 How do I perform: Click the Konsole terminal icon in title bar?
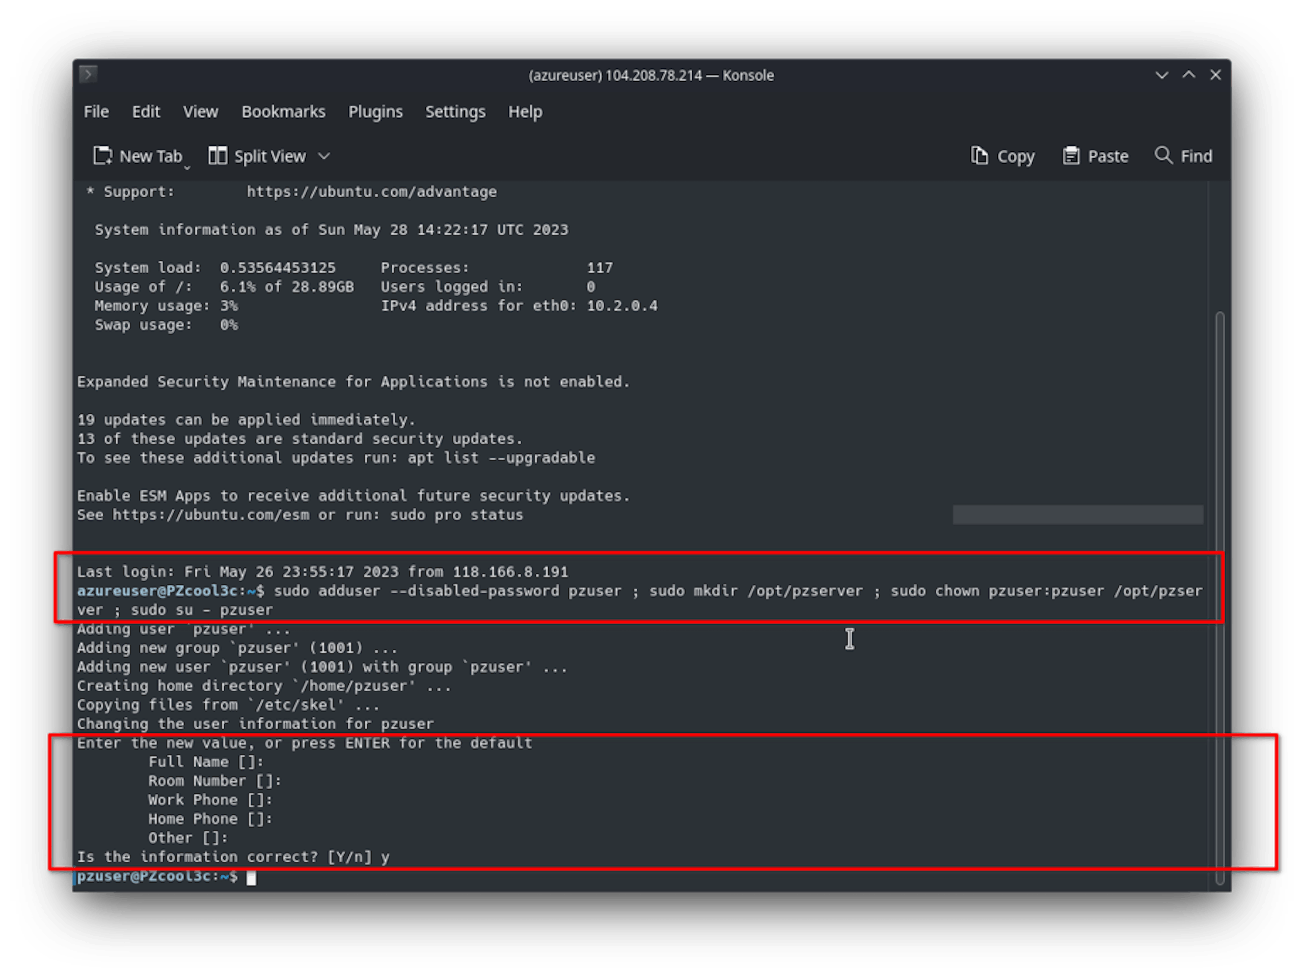88,74
